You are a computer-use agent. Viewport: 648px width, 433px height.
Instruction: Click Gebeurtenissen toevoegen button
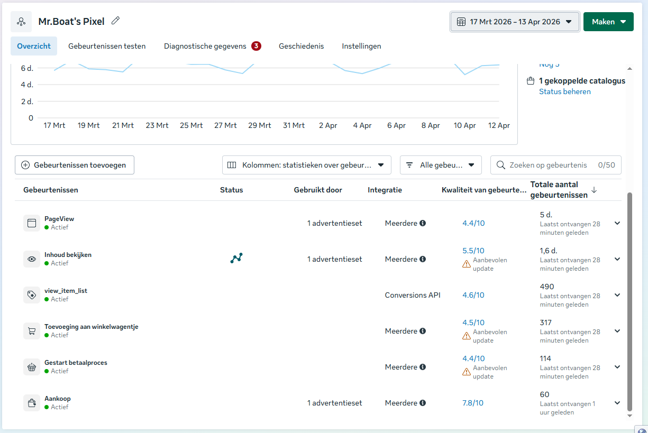click(75, 165)
